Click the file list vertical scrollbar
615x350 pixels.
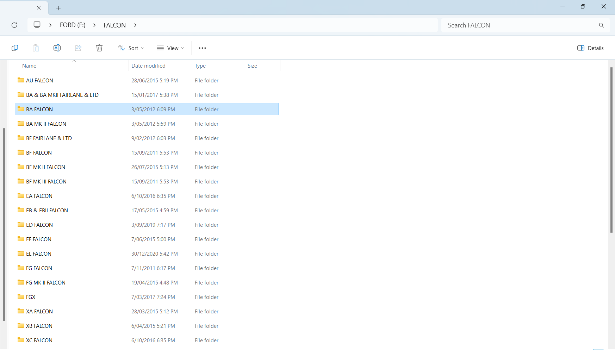coord(611,150)
